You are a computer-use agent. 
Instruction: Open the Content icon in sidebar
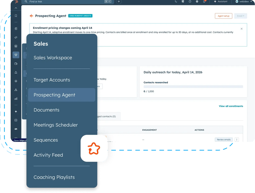[16, 46]
